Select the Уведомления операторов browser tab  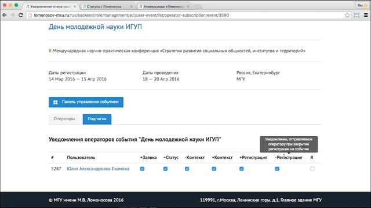(x=50, y=6)
